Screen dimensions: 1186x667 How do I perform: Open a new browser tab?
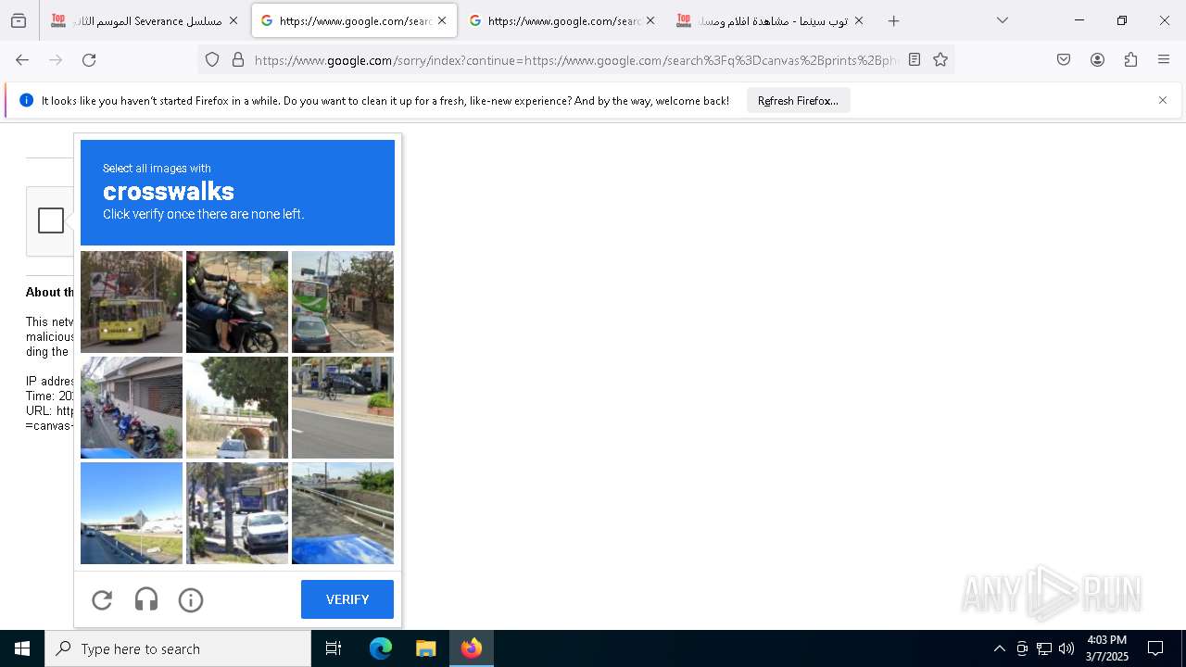tap(894, 20)
